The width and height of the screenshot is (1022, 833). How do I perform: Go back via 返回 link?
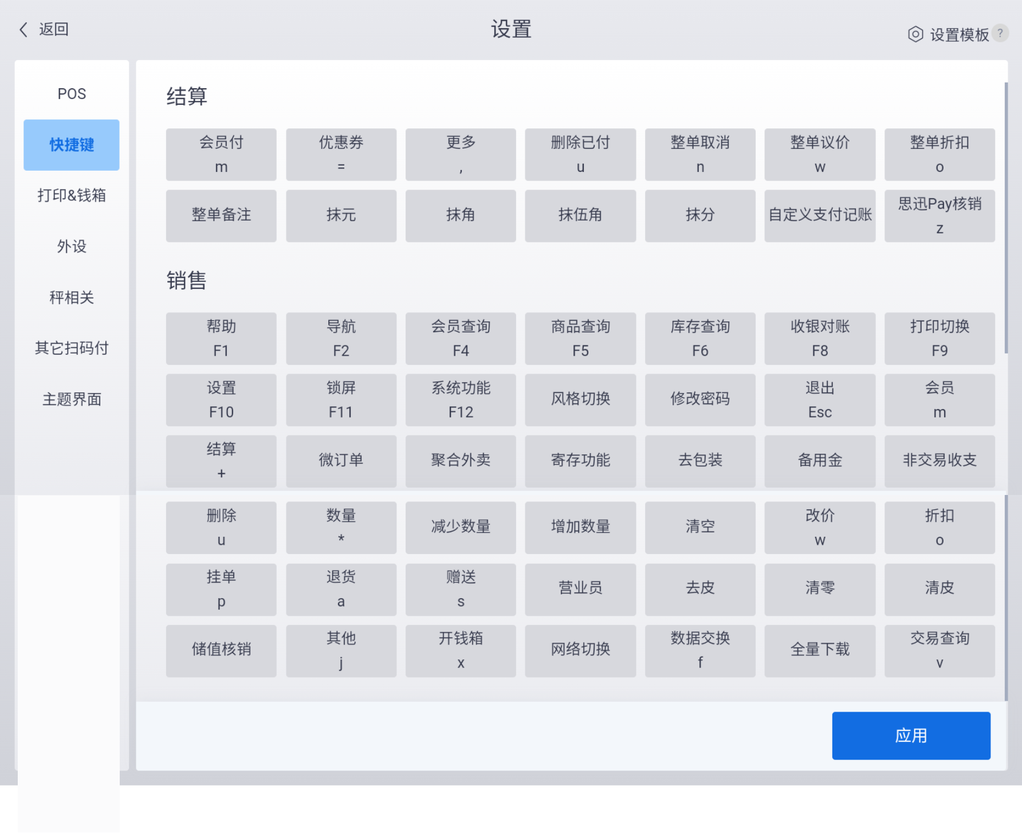coord(54,29)
